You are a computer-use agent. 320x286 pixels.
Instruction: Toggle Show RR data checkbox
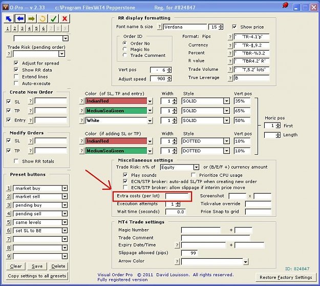coord(16,70)
